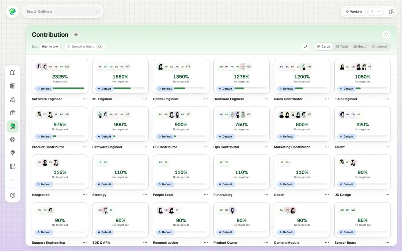Click Default tag on Software Engineer card

coord(44,89)
